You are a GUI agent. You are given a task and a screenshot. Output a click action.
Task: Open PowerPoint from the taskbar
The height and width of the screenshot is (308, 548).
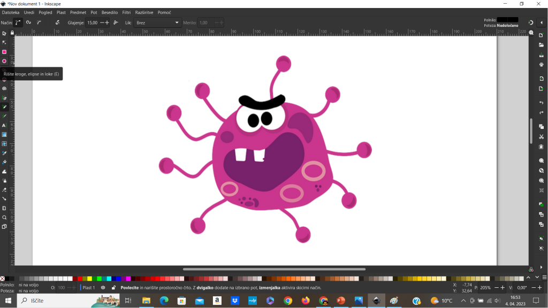click(x=341, y=301)
